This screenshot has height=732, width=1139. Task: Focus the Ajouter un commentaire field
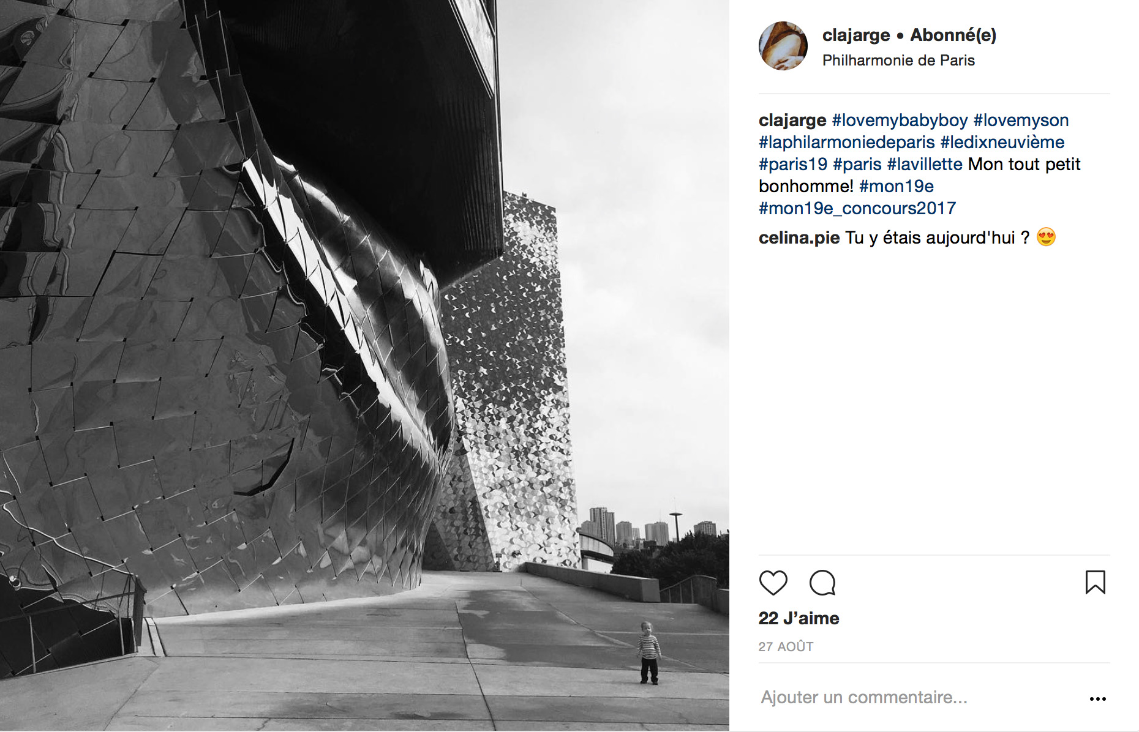pos(919,698)
